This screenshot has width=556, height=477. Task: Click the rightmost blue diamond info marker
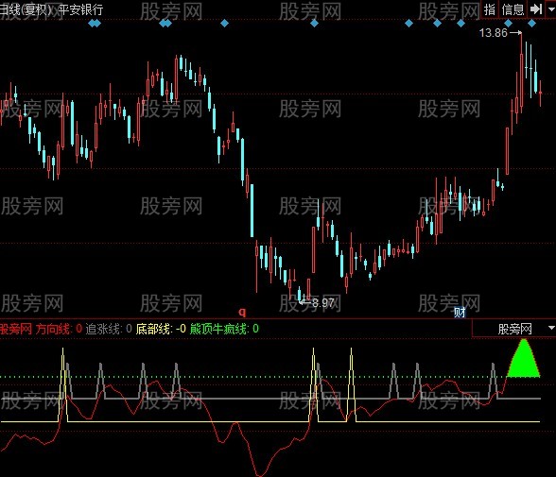[531, 24]
